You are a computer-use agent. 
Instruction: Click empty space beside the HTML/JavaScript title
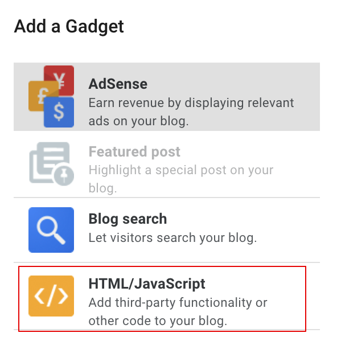254,284
